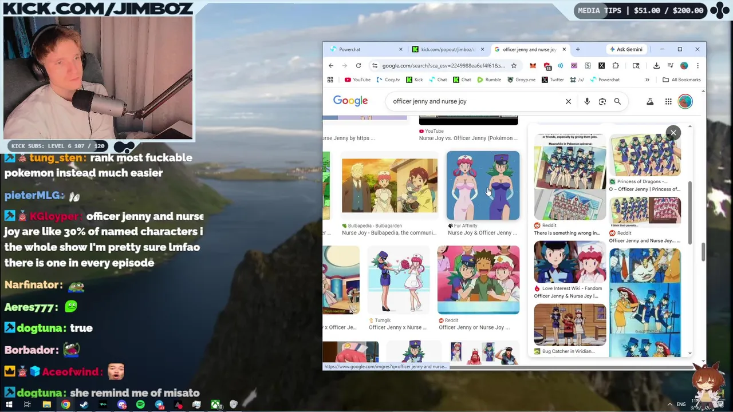Open the red shield extension with badge

point(547,66)
